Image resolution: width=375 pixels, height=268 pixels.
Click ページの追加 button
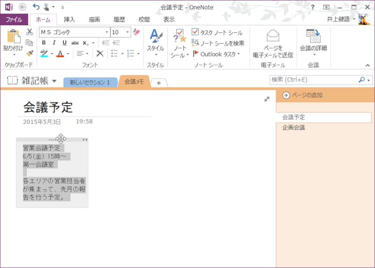302,95
